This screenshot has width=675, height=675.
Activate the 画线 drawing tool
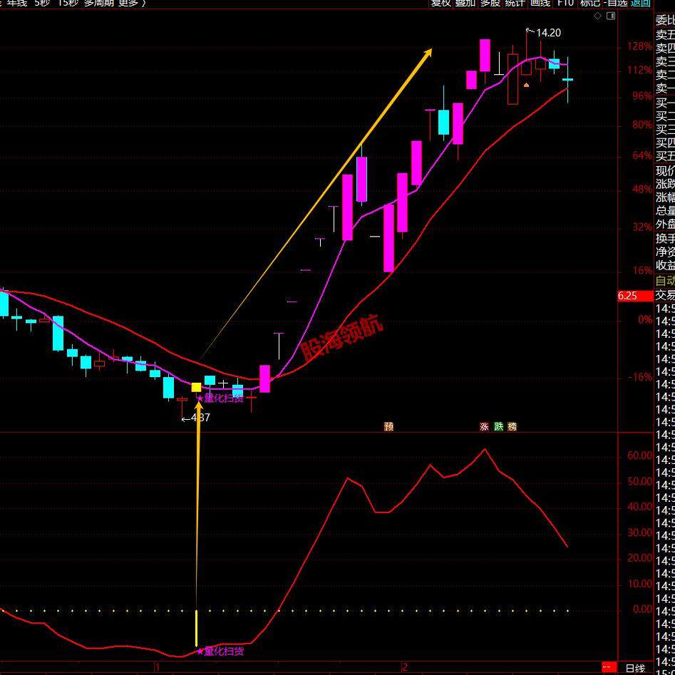pyautogui.click(x=540, y=3)
